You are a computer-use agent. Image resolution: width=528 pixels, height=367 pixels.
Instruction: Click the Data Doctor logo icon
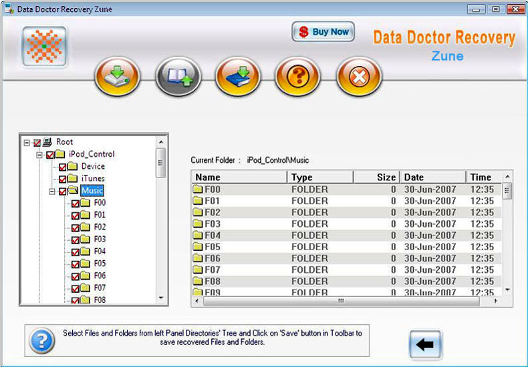click(45, 47)
